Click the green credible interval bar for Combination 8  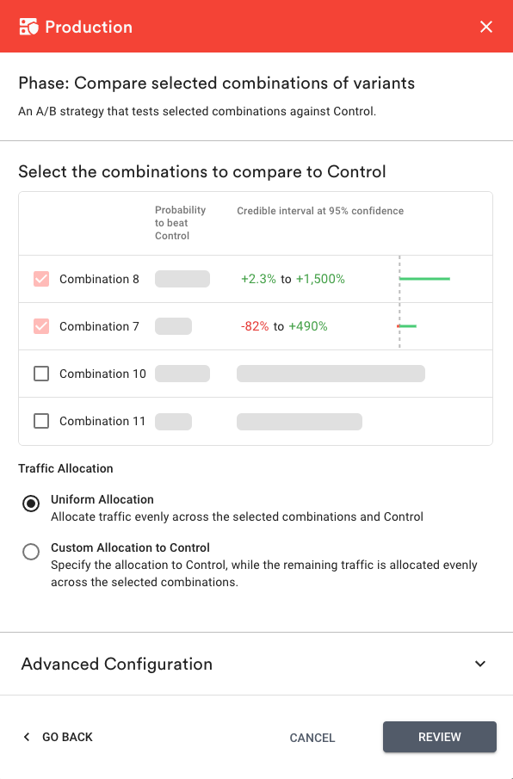pyautogui.click(x=424, y=279)
